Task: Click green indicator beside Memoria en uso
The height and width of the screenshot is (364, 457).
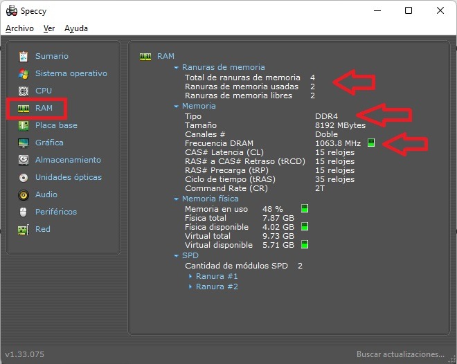Action: click(x=304, y=208)
